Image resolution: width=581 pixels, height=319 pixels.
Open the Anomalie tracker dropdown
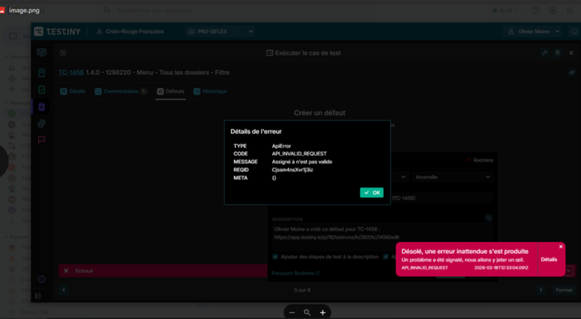pyautogui.click(x=453, y=177)
